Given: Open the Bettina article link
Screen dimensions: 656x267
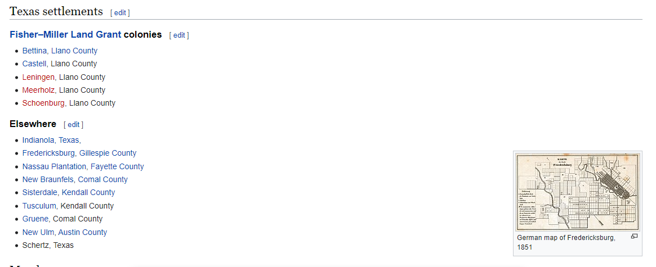Looking at the screenshot, I should [x=34, y=51].
